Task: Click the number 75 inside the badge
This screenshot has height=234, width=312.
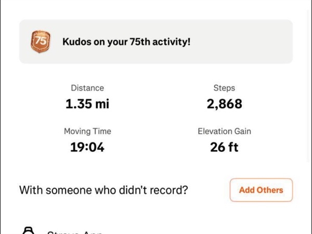Action: pyautogui.click(x=40, y=40)
